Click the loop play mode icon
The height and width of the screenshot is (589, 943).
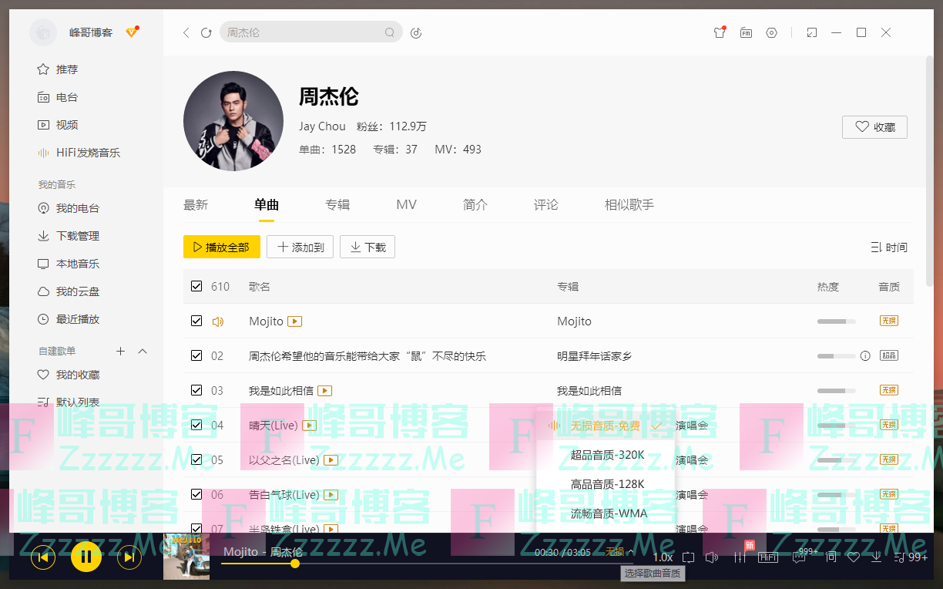[688, 557]
